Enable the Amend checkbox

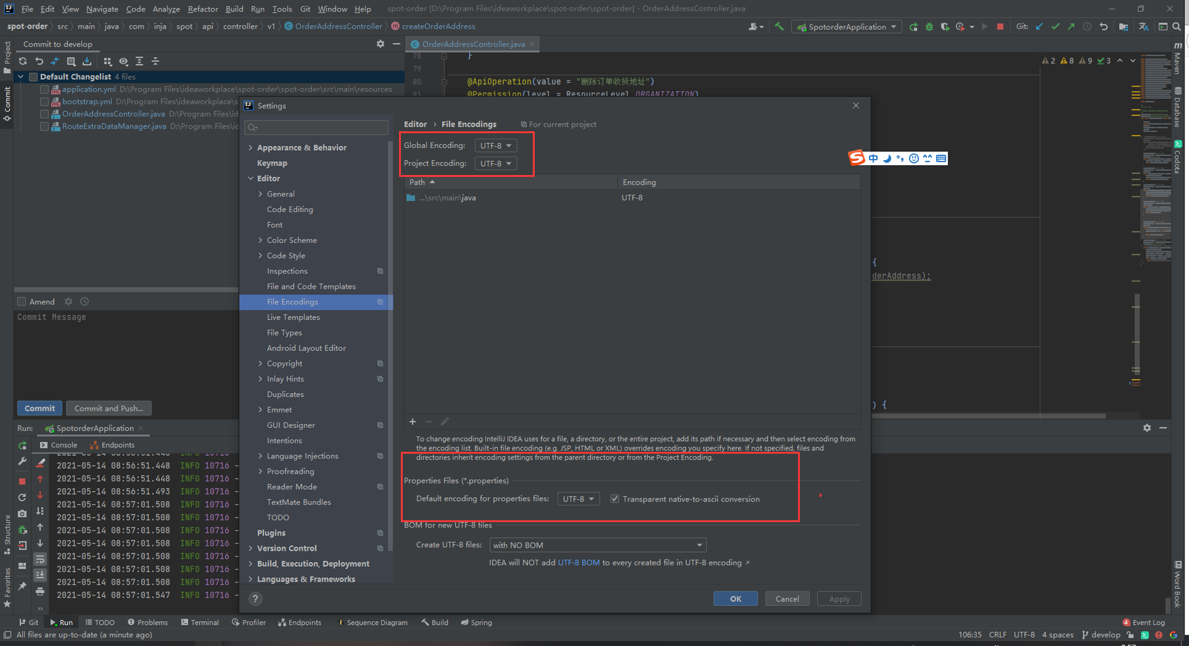[x=22, y=301]
